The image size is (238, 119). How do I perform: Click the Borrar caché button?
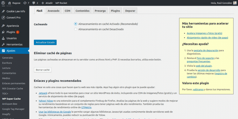43,70
